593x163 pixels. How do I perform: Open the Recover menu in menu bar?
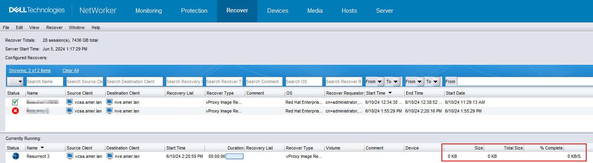coord(54,27)
